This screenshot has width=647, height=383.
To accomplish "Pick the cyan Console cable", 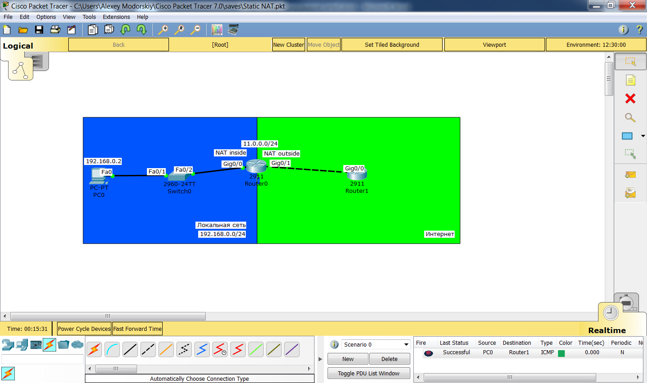I will pyautogui.click(x=112, y=349).
